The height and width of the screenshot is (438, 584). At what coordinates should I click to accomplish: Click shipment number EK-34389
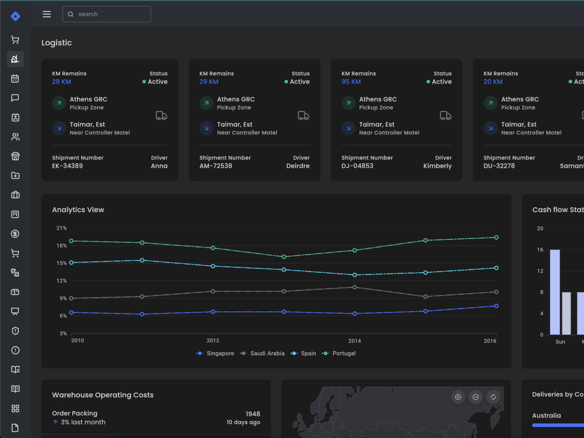click(67, 166)
